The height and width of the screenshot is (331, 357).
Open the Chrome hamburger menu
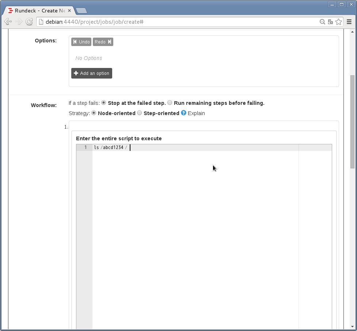pyautogui.click(x=349, y=22)
